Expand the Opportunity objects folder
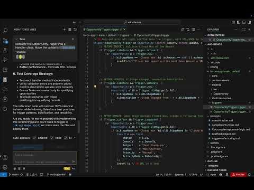 [x=221, y=94]
